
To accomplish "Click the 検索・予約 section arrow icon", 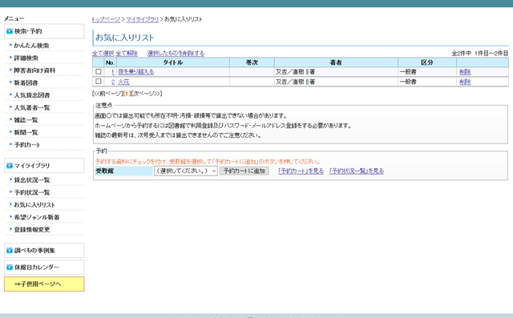I will (10, 31).
